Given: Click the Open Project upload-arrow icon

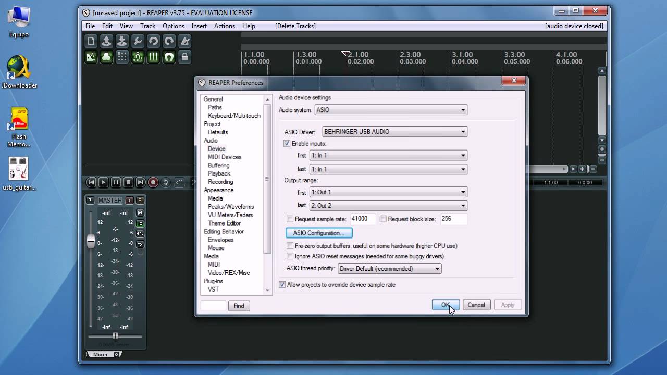Looking at the screenshot, I should [x=106, y=41].
